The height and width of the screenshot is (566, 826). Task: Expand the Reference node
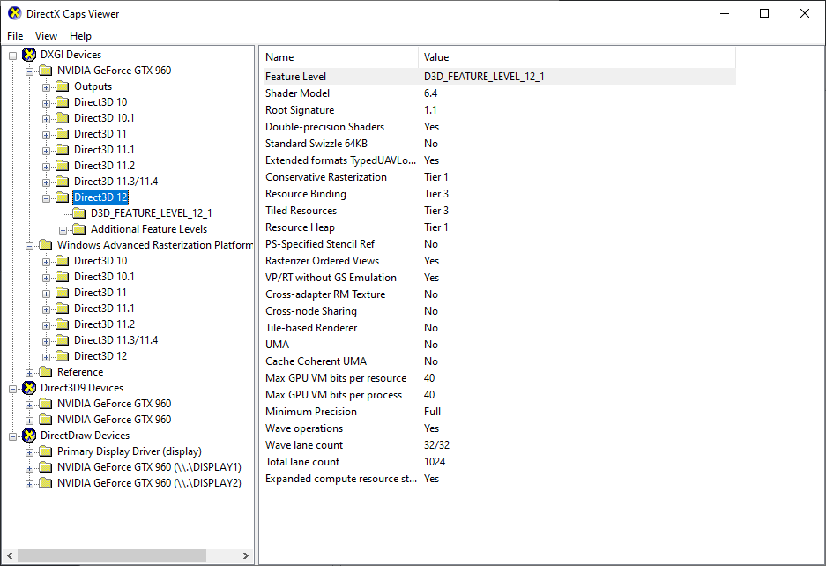click(x=29, y=373)
